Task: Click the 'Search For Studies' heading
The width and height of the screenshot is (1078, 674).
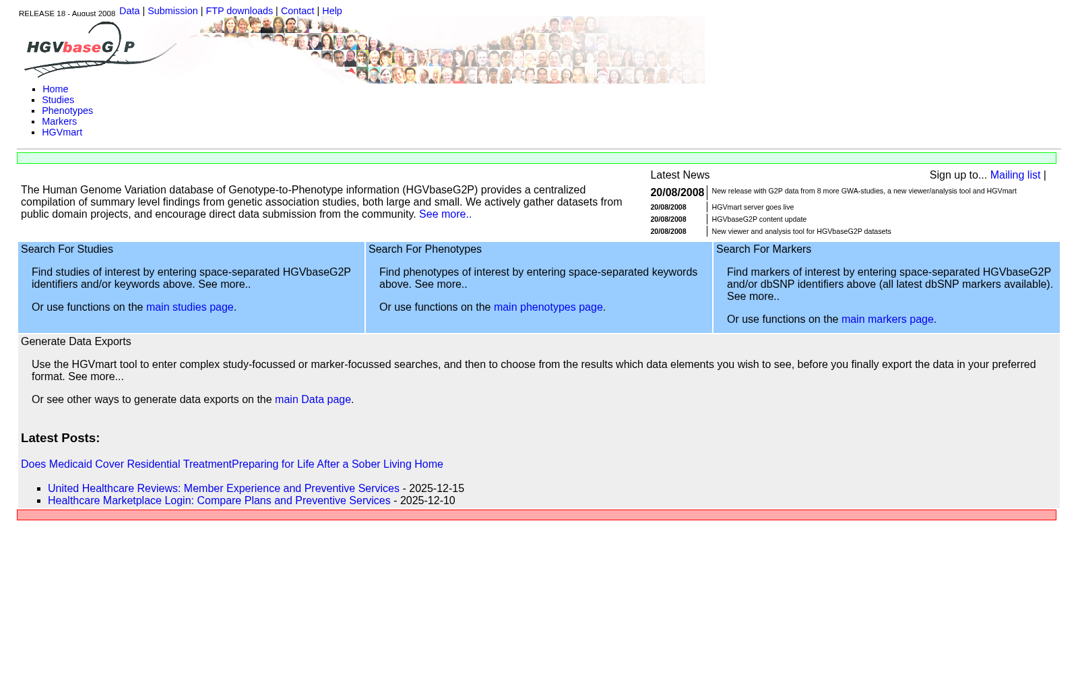Action: 67,249
